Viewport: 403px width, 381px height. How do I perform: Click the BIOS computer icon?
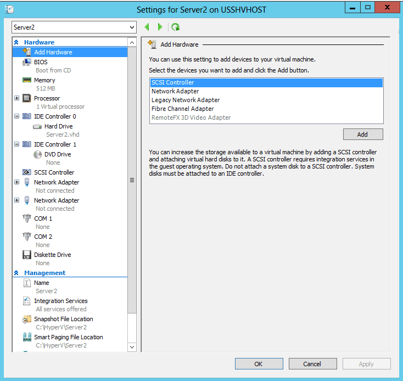coord(27,62)
